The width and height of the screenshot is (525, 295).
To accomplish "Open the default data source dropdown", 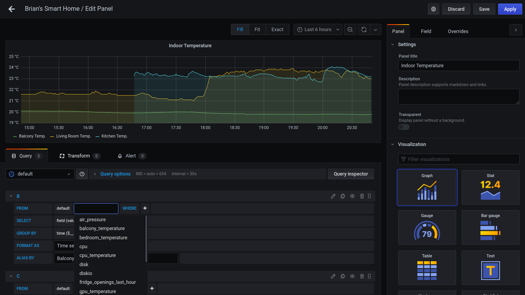I will click(x=40, y=174).
